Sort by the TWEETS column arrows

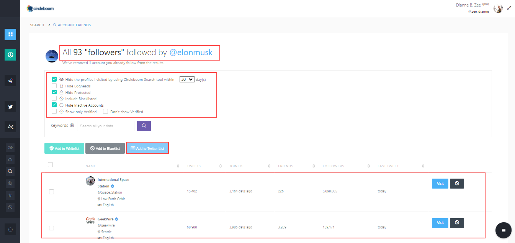221,166
